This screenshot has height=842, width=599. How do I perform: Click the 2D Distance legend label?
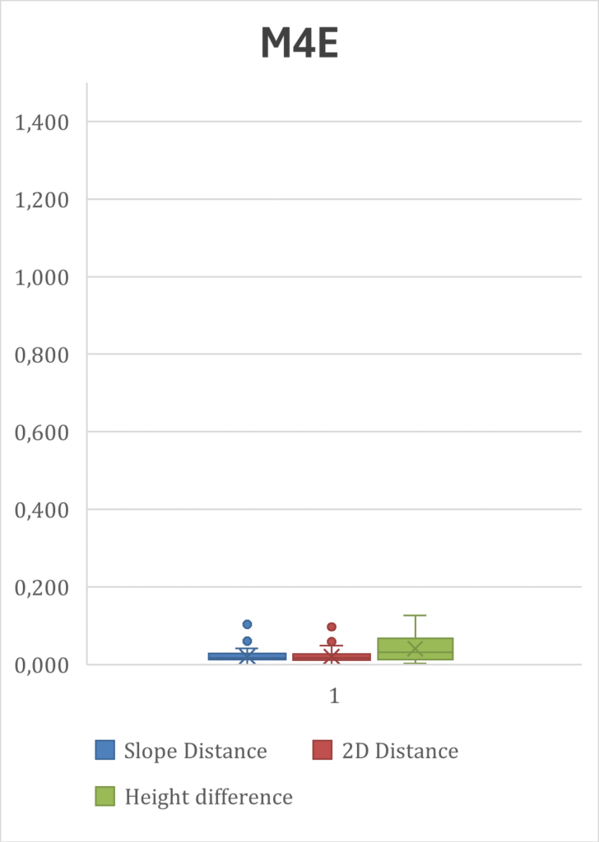click(x=399, y=750)
